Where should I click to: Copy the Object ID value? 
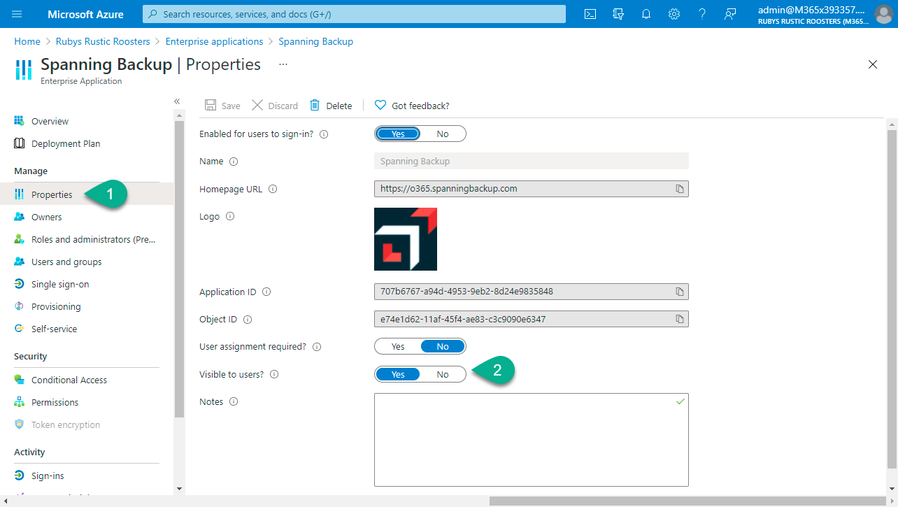pyautogui.click(x=679, y=319)
